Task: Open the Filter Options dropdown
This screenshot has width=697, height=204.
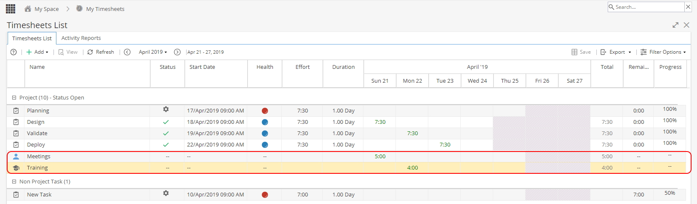Action: [663, 52]
